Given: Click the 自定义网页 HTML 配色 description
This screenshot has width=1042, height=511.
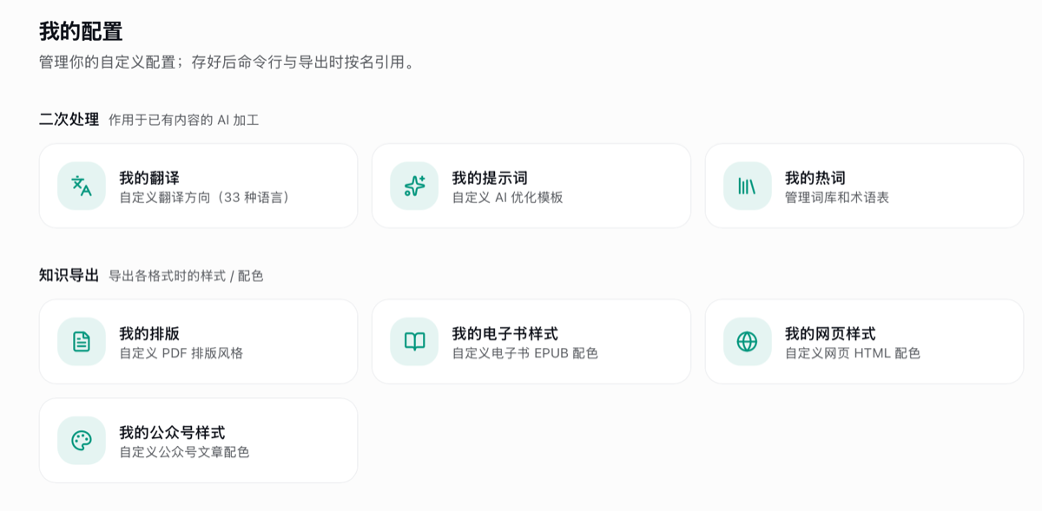Looking at the screenshot, I should (x=853, y=353).
